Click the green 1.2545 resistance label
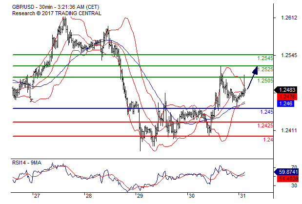The width and height of the screenshot is (302, 204). point(265,58)
